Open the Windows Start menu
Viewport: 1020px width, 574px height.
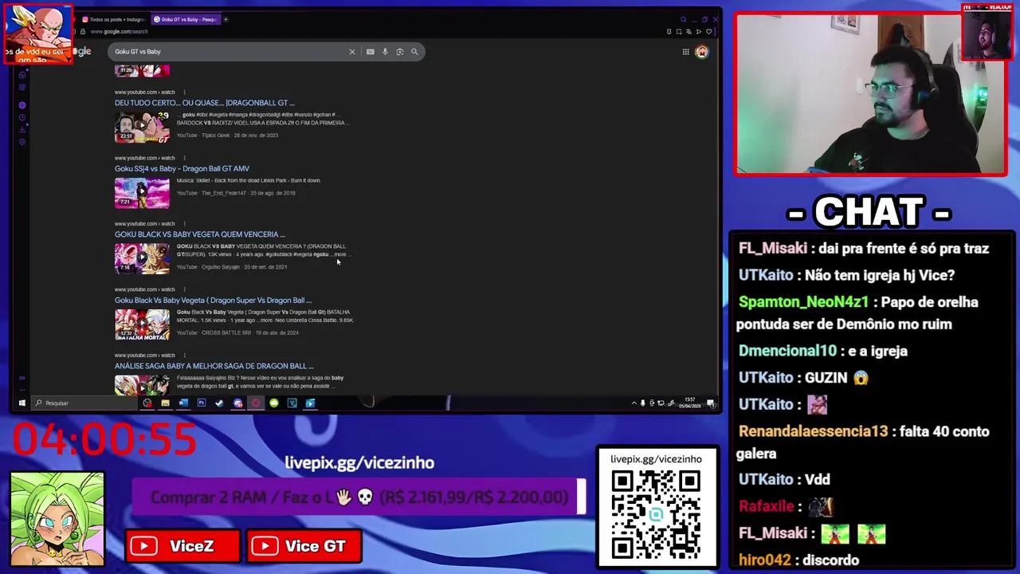coord(22,403)
